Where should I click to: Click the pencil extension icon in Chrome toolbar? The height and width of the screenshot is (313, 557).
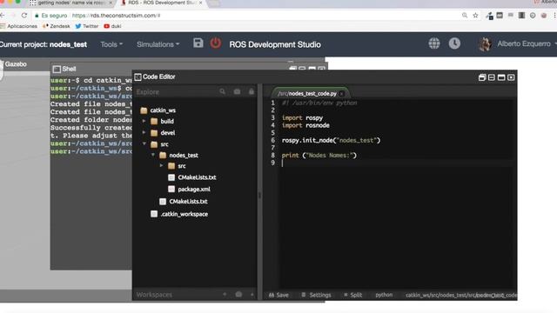(489, 16)
